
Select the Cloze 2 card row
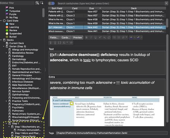107,15
